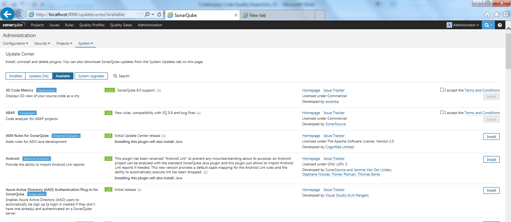The height and width of the screenshot is (222, 511).
Task: Open Terms and Conditions for 3D Code Metrics
Action: click(x=482, y=90)
